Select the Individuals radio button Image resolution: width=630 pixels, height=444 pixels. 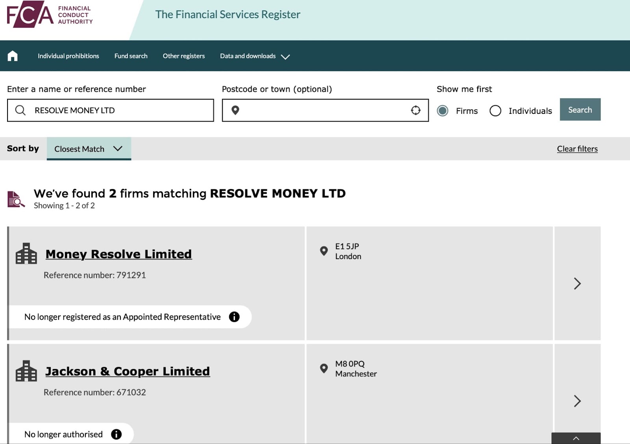click(x=495, y=111)
